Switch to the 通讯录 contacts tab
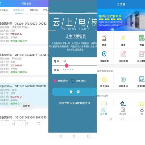This screenshot has height=145, width=145. click(x=123, y=111)
